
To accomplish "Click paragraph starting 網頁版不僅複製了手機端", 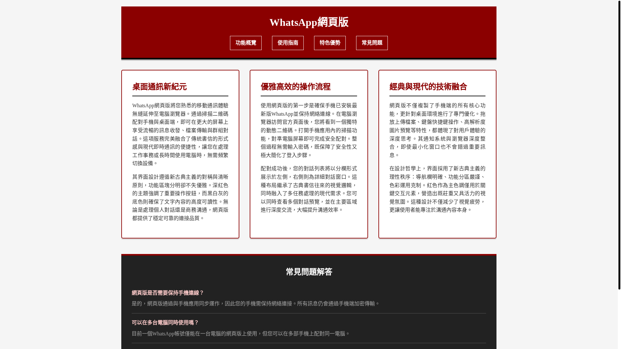I will pyautogui.click(x=437, y=130).
